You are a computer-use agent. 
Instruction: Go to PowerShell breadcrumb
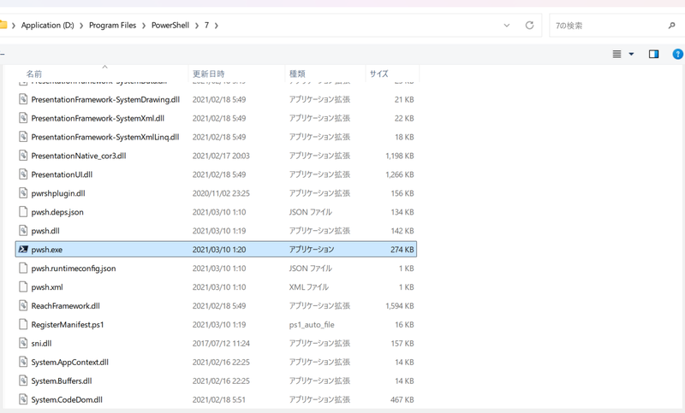170,26
